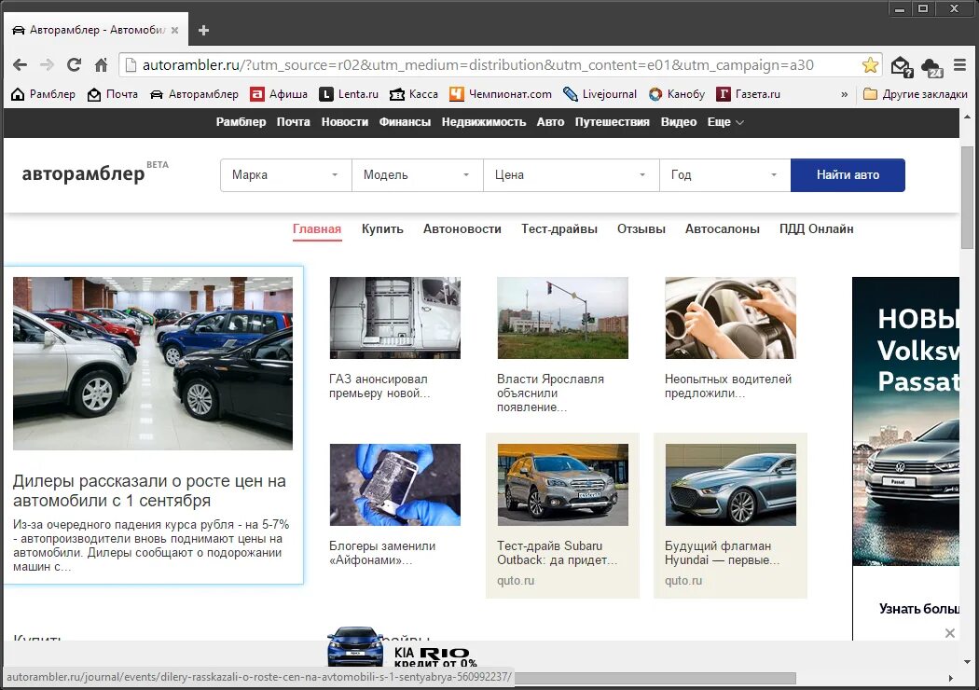Open the Livejournal bookmark
979x690 pixels.
coord(600,94)
